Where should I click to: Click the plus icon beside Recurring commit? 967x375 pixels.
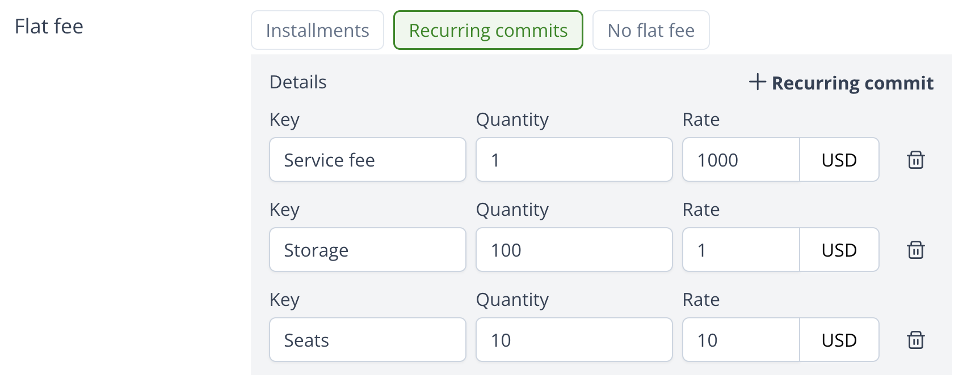[x=757, y=82]
